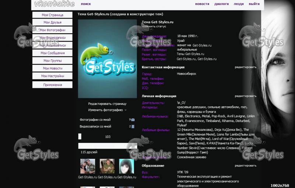Click Редактировать страницу link

tap(107, 104)
